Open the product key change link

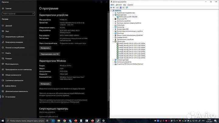pyautogui.click(x=62, y=89)
